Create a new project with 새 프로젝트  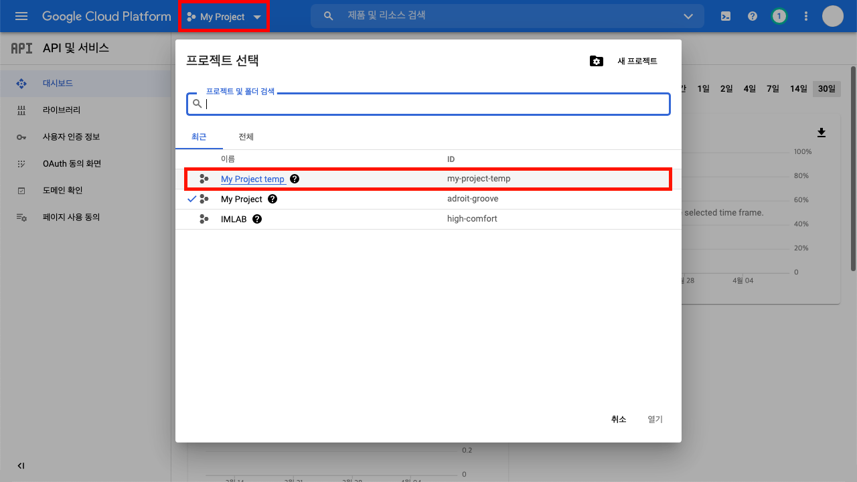637,61
